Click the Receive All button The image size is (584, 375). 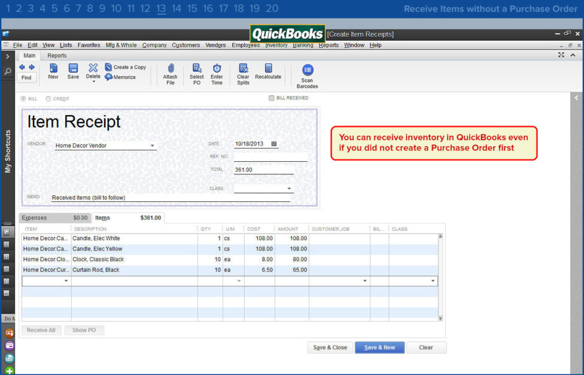pyautogui.click(x=41, y=330)
